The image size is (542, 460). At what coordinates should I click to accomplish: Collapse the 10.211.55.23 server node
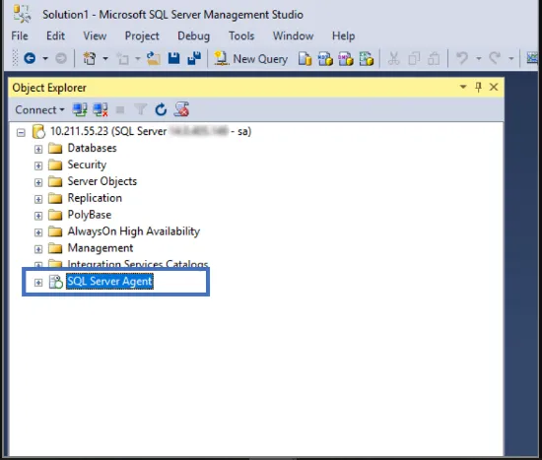click(x=21, y=132)
